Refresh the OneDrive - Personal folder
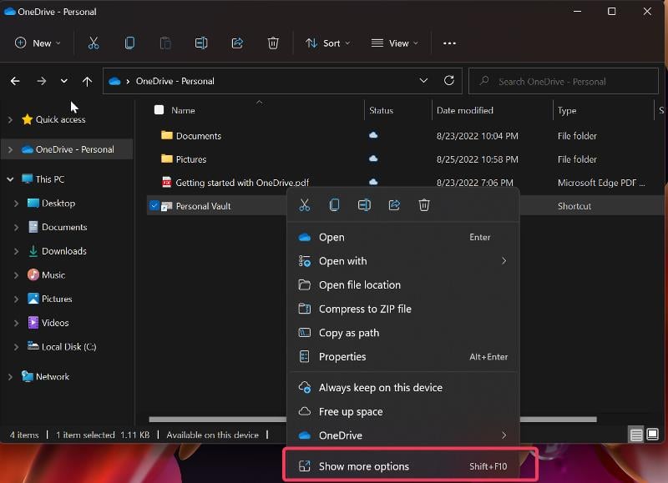This screenshot has width=668, height=483. (x=449, y=80)
